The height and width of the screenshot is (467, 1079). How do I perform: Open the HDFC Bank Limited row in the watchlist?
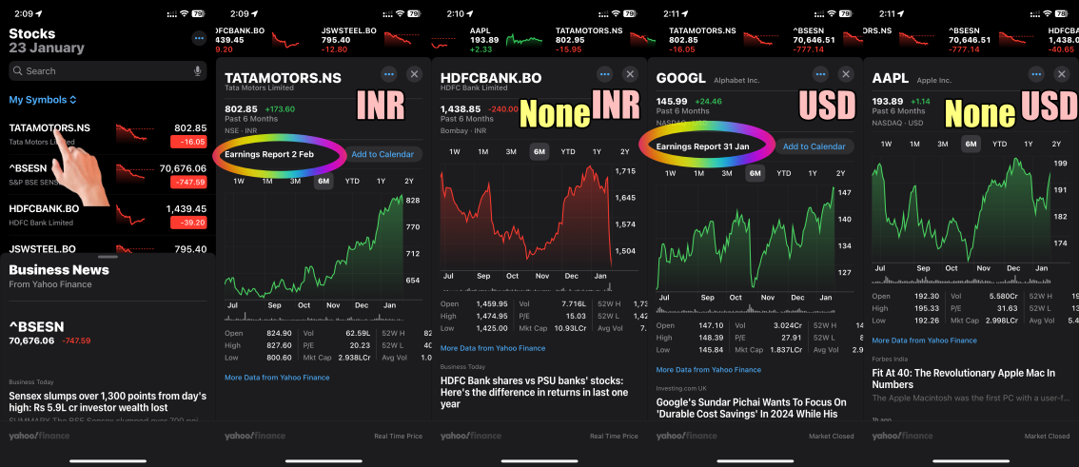click(108, 214)
